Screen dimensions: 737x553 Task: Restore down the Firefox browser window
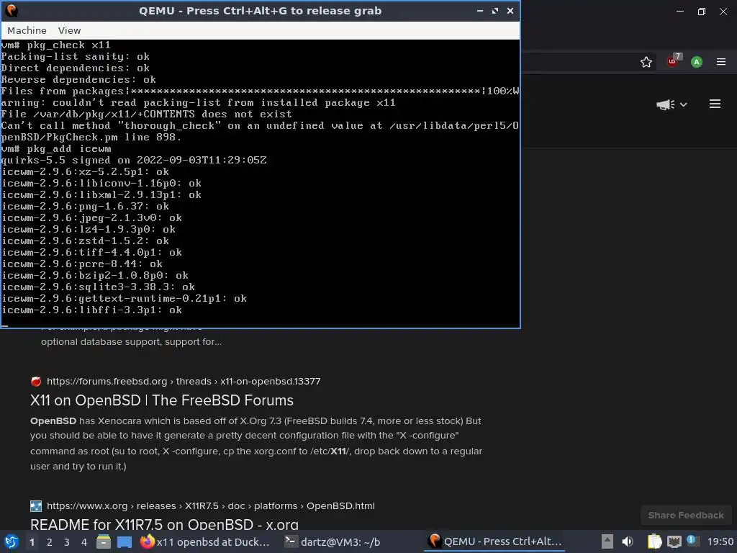[701, 12]
